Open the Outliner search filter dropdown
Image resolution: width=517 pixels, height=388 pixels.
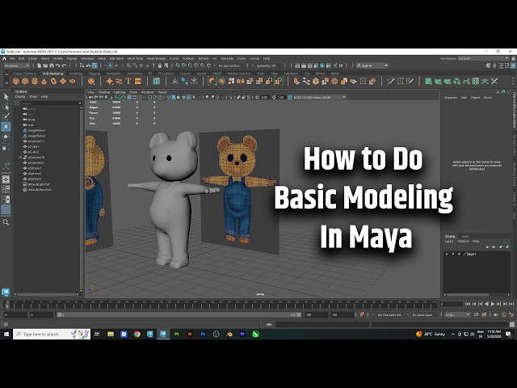coord(80,103)
